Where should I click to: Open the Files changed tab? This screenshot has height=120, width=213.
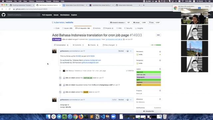click(110, 45)
